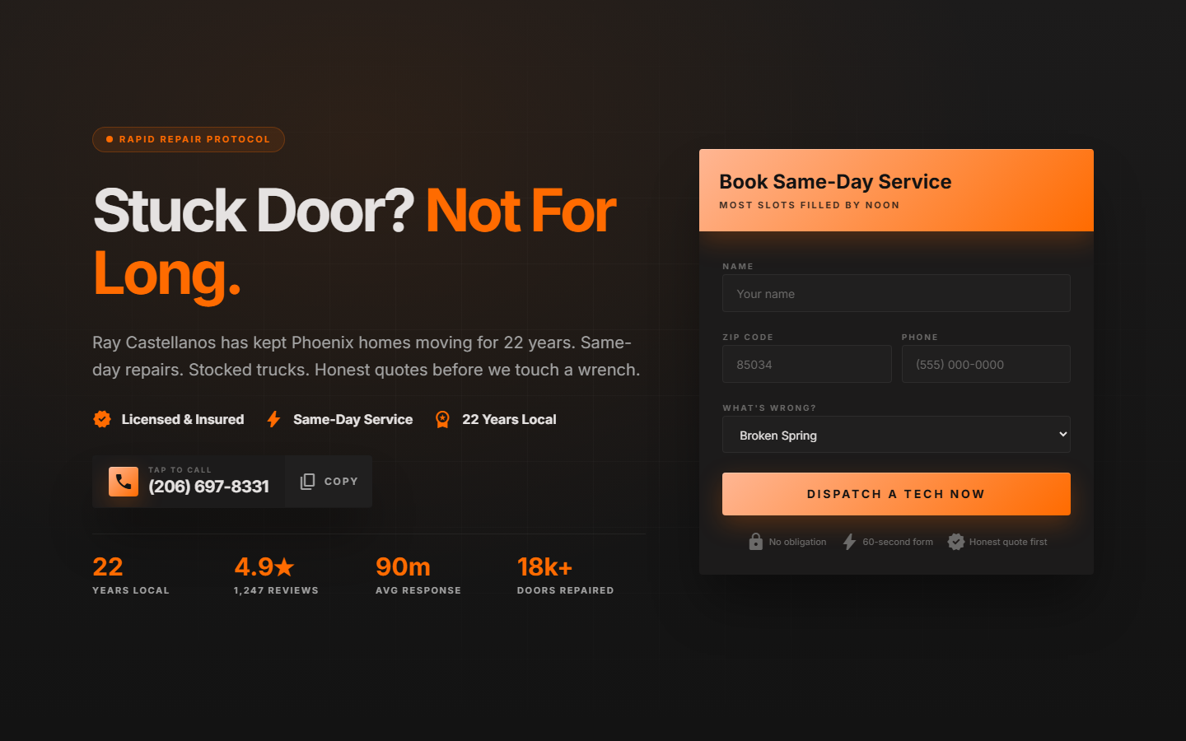Select the Phone number input field
This screenshot has height=741, width=1186.
click(985, 365)
